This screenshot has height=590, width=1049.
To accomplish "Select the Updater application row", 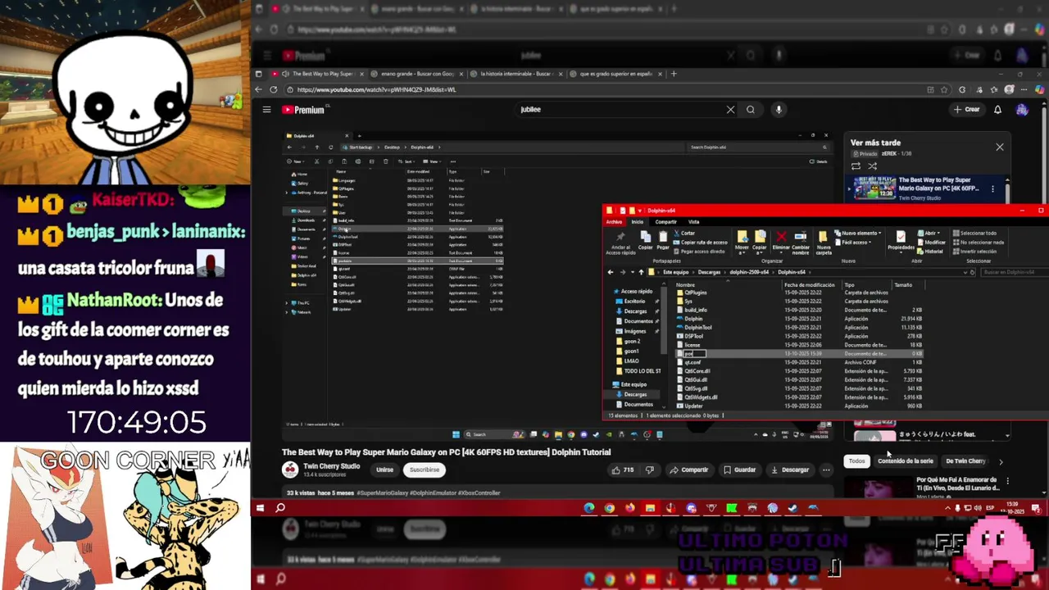I will click(x=799, y=406).
